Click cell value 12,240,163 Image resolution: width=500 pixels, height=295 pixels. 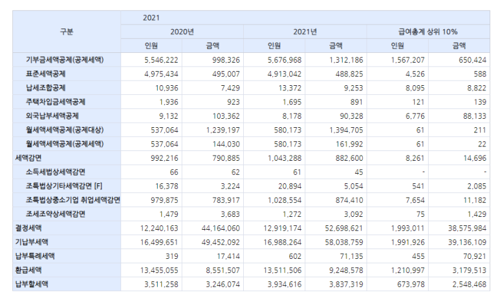pyautogui.click(x=159, y=228)
